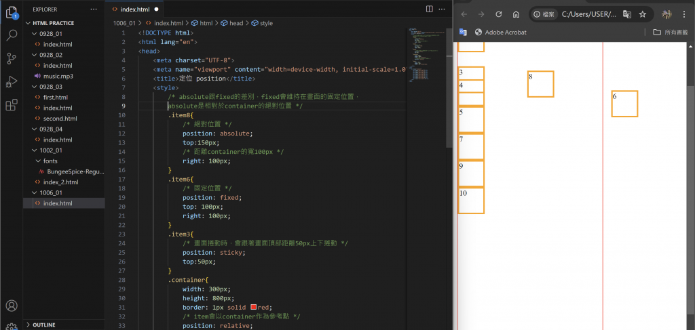This screenshot has width=695, height=330.
Task: Open the Explorer view in activity bar
Action: coord(12,12)
